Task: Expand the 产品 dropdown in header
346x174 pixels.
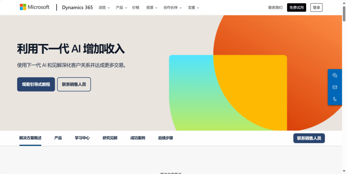Action: (121, 7)
